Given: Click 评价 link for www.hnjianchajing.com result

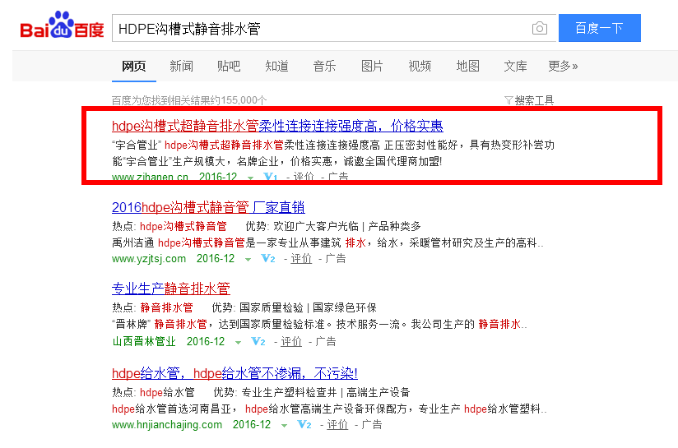Looking at the screenshot, I should tap(337, 425).
